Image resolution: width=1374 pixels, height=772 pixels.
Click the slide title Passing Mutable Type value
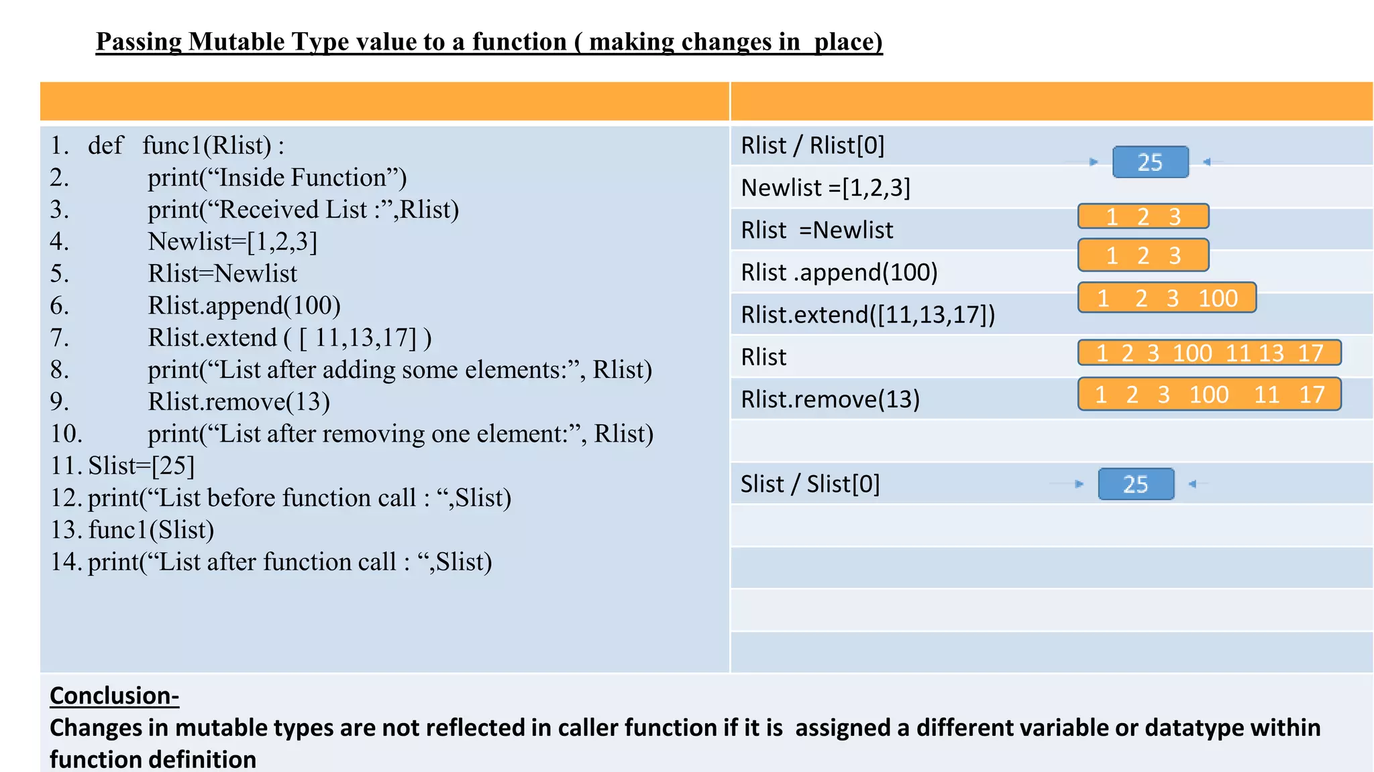(489, 42)
